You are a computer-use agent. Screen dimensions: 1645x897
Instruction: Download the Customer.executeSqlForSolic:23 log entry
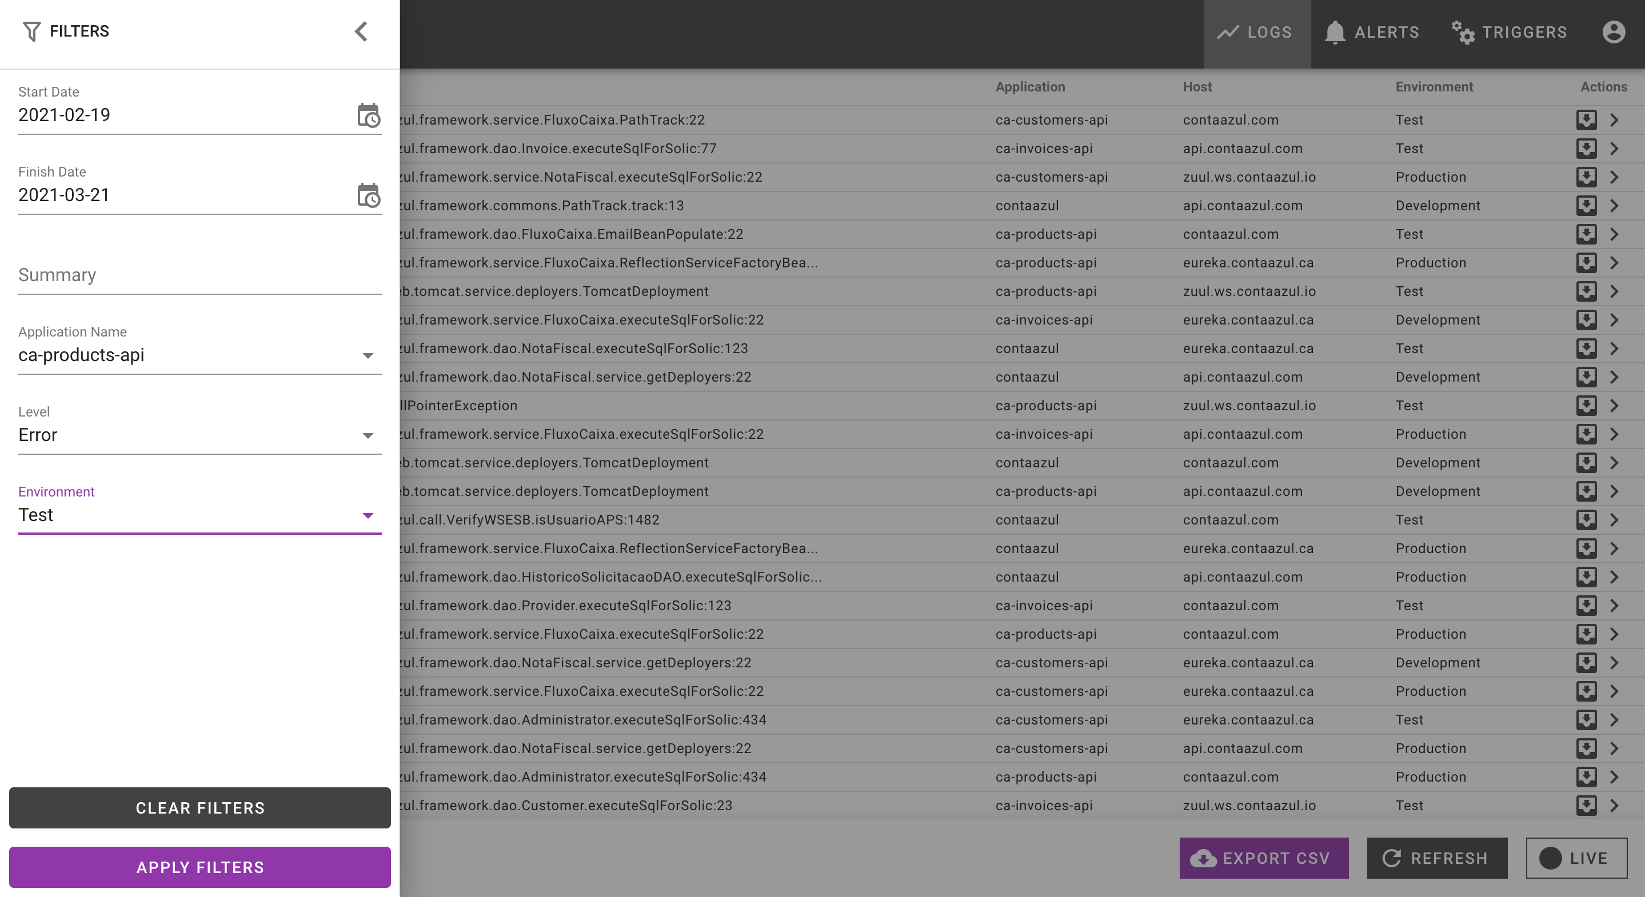tap(1586, 805)
